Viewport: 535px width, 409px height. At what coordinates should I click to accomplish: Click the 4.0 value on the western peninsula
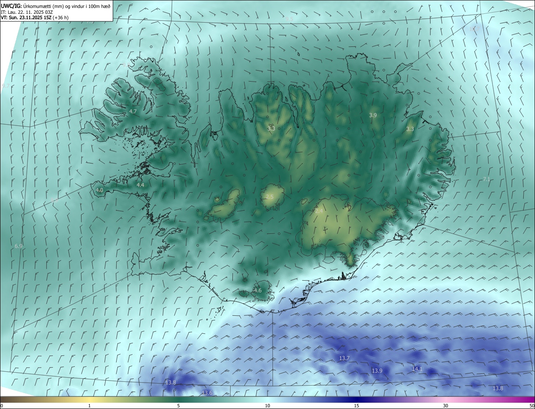(99, 190)
